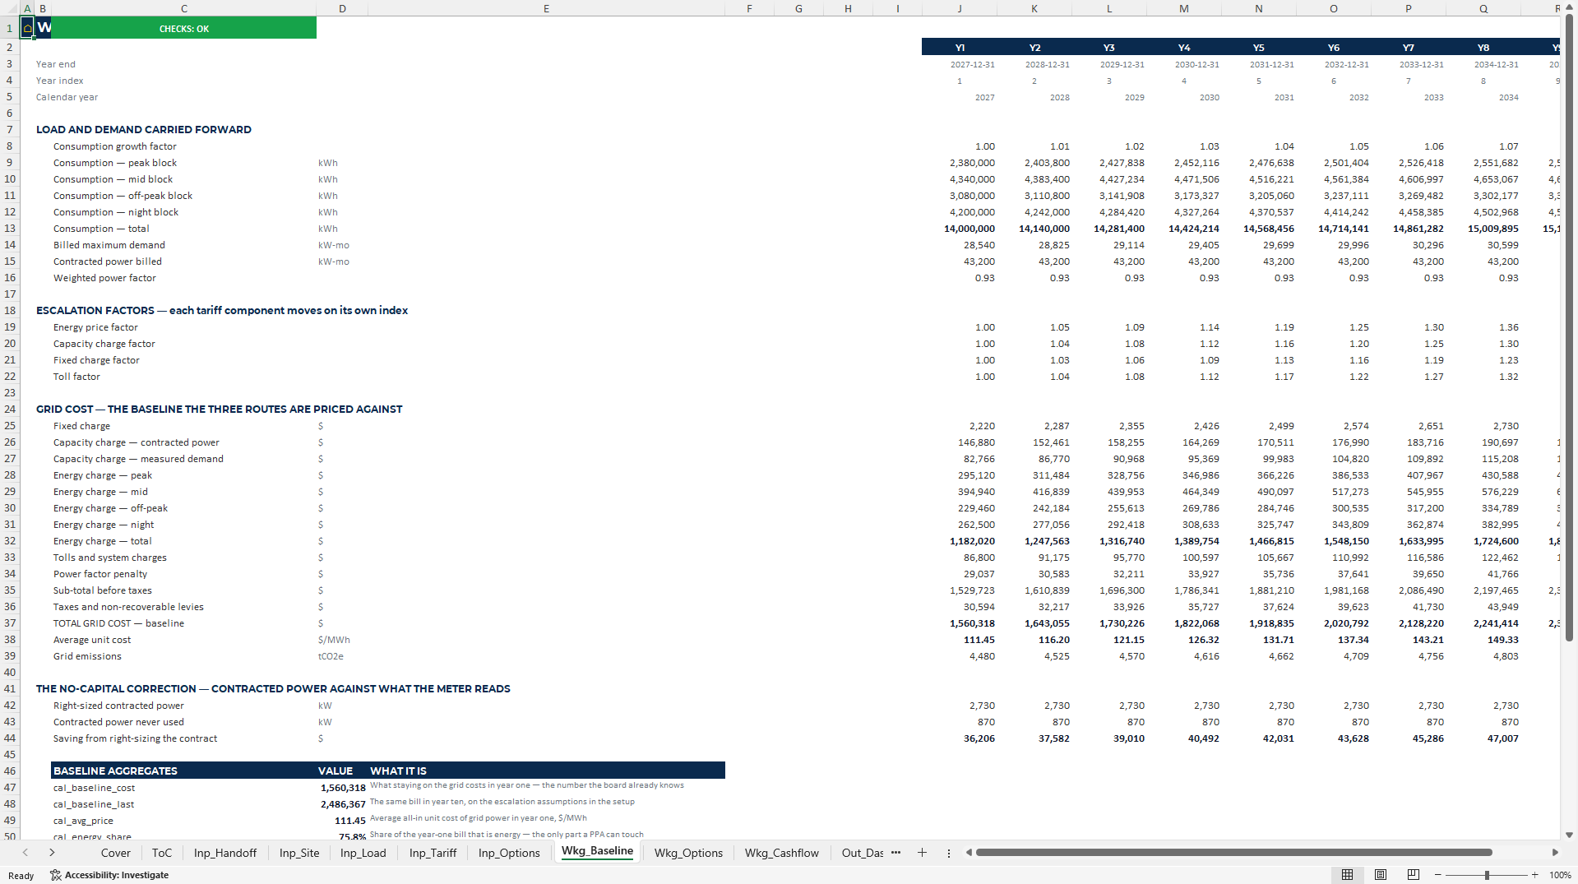Select row 37 header
Screen dimensions: 1578x884
[x=10, y=623]
